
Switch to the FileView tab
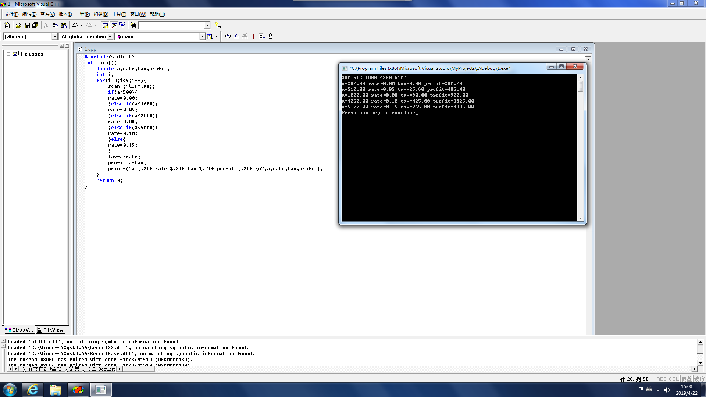[50, 330]
